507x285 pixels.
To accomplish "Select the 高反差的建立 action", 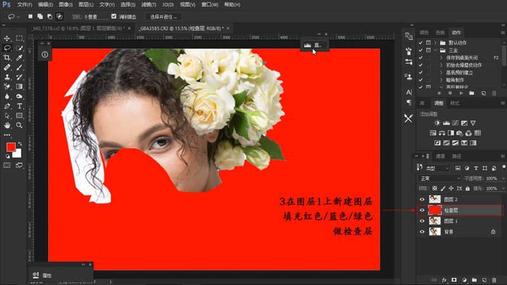I will pyautogui.click(x=460, y=73).
